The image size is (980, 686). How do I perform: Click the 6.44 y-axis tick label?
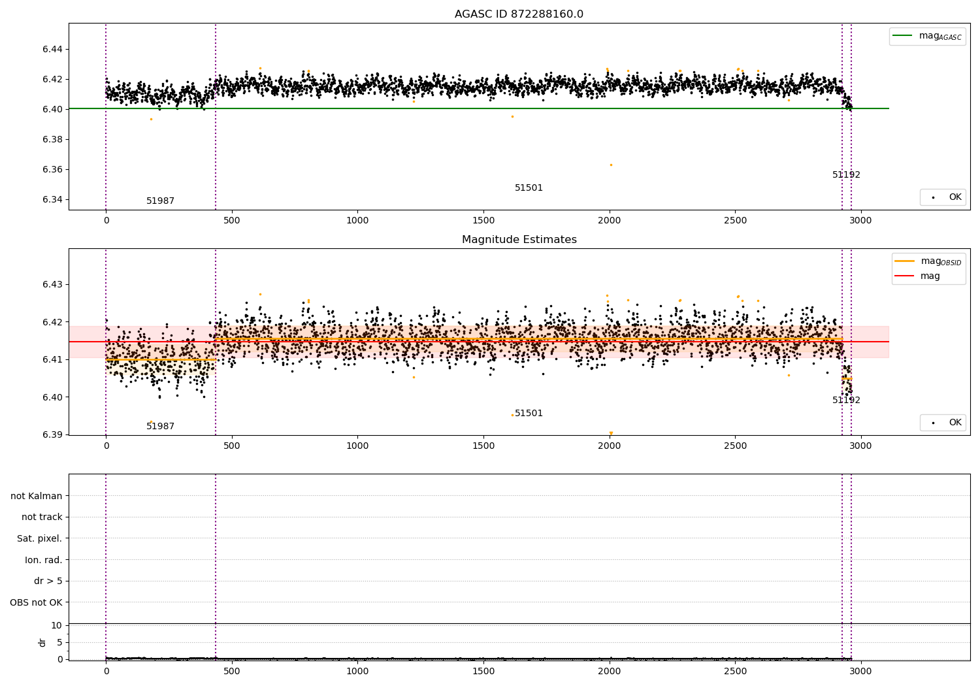click(x=52, y=50)
